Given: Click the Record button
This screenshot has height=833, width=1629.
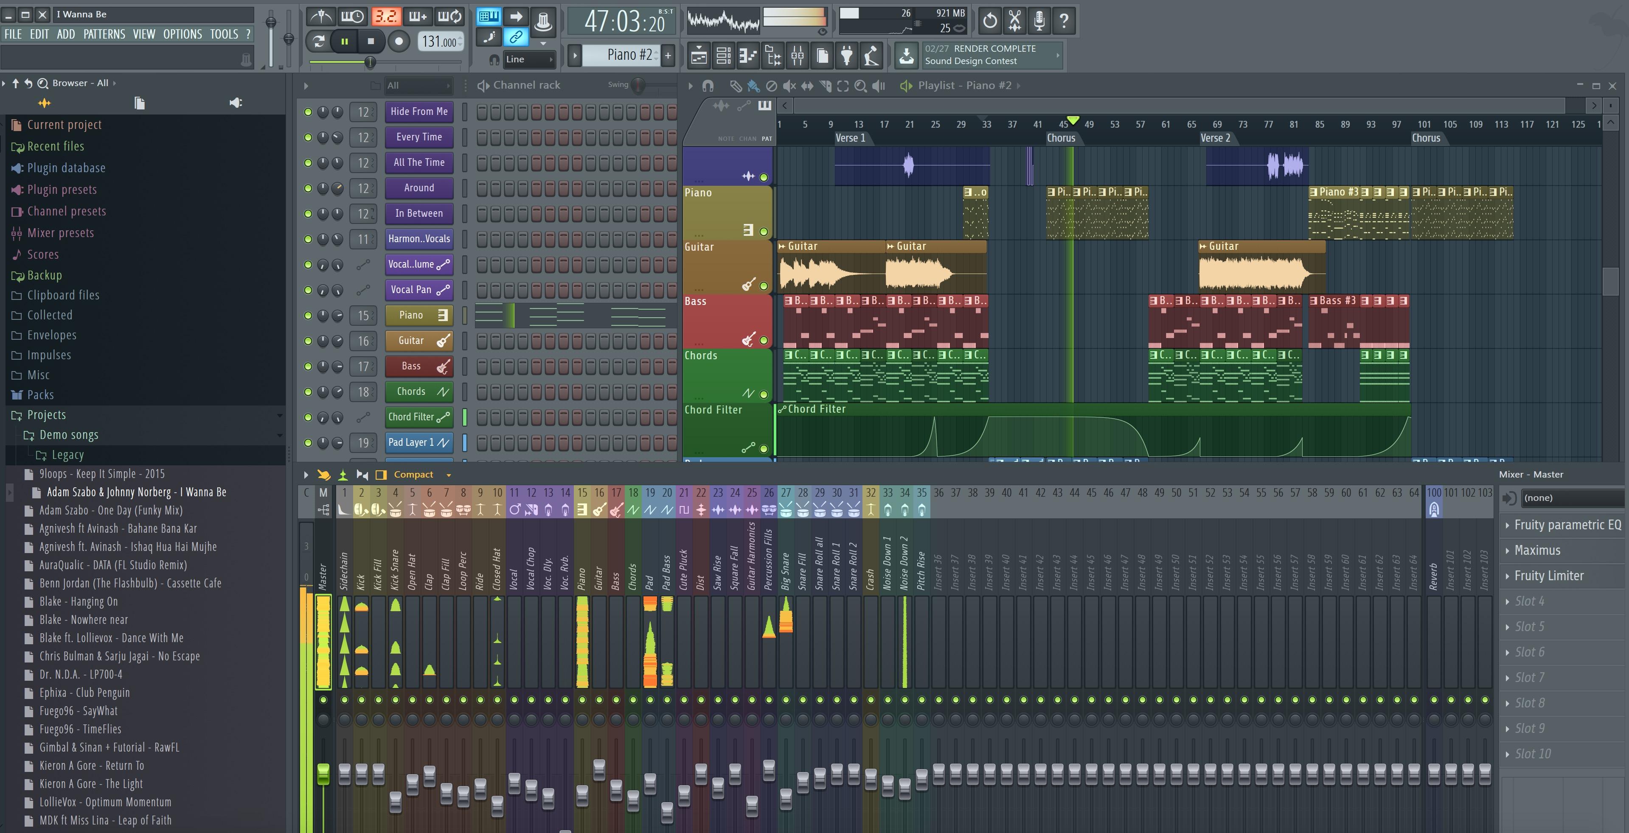Looking at the screenshot, I should click(399, 42).
